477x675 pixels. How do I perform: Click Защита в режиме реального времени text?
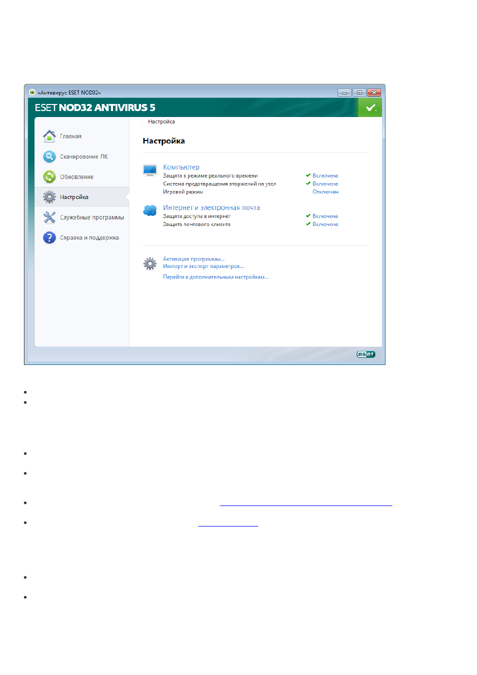[x=210, y=175]
